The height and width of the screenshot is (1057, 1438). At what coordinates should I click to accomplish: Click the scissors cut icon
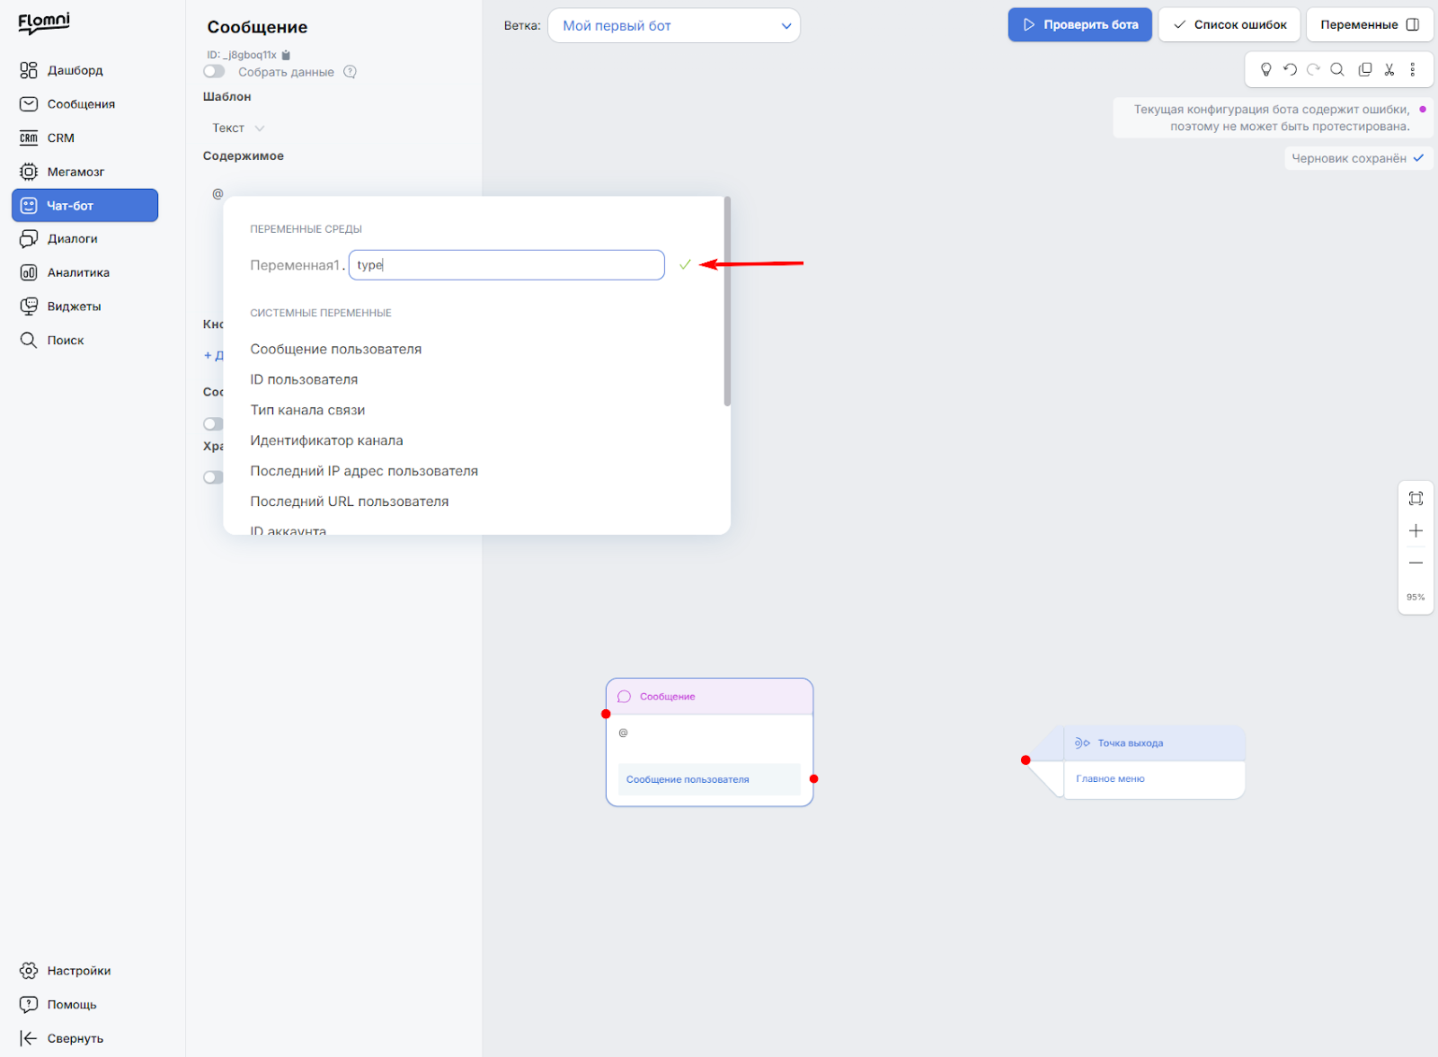coord(1389,69)
